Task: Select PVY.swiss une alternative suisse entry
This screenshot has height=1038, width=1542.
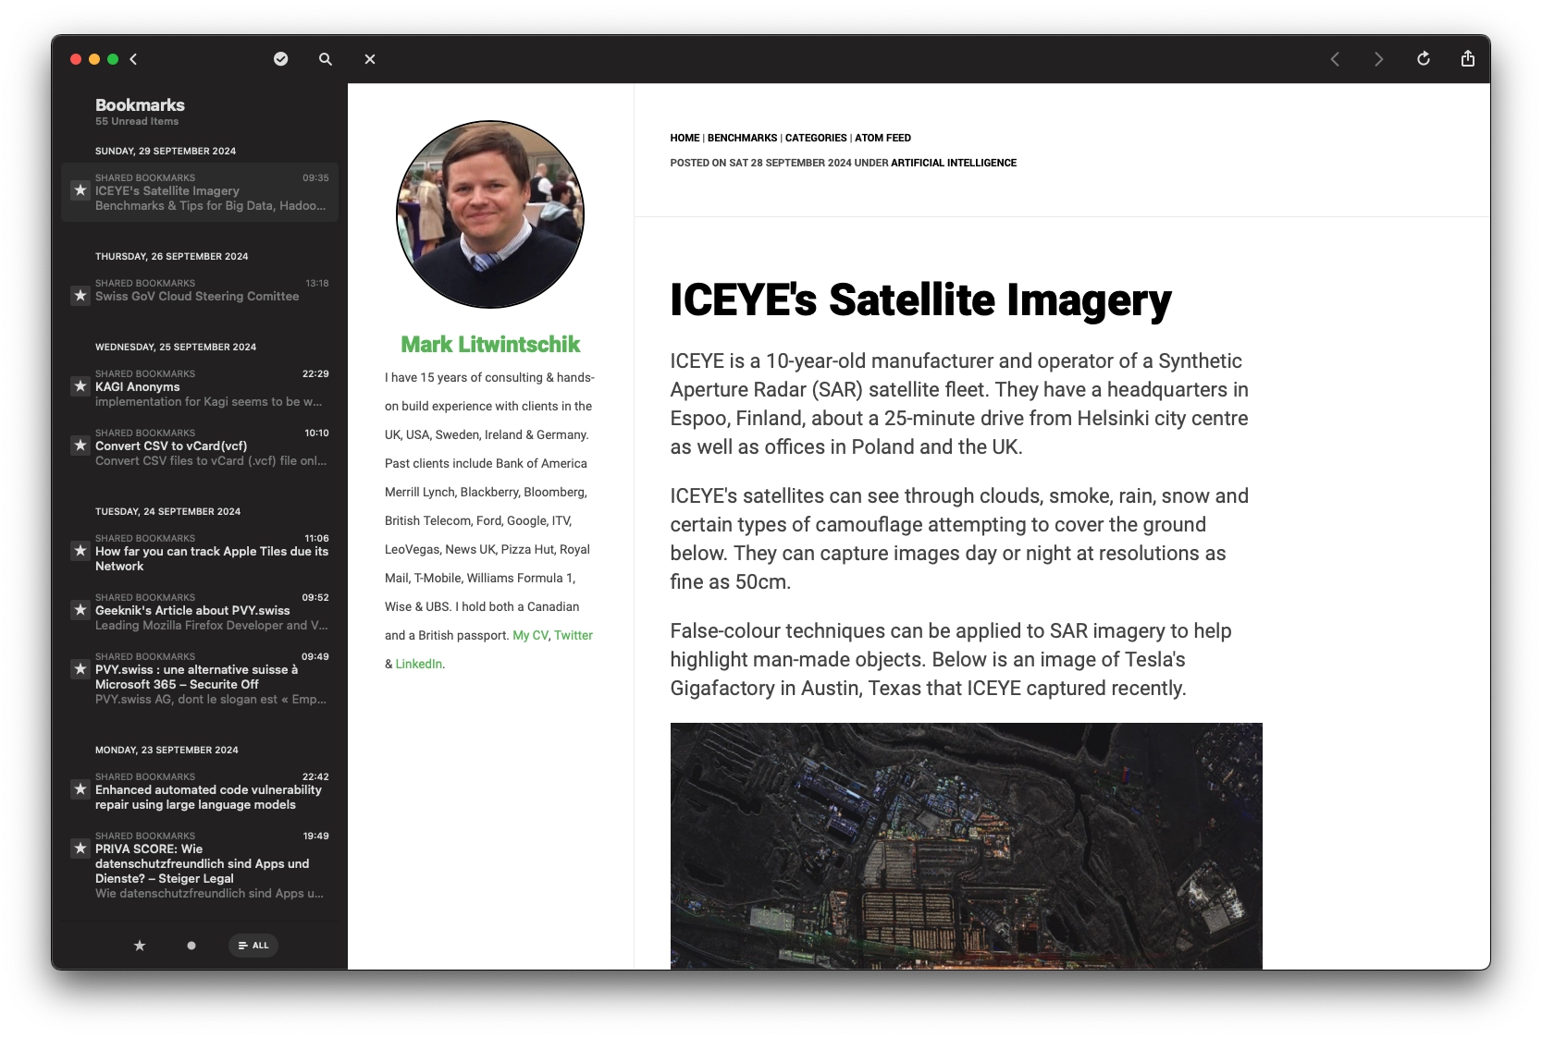Action: 200,678
